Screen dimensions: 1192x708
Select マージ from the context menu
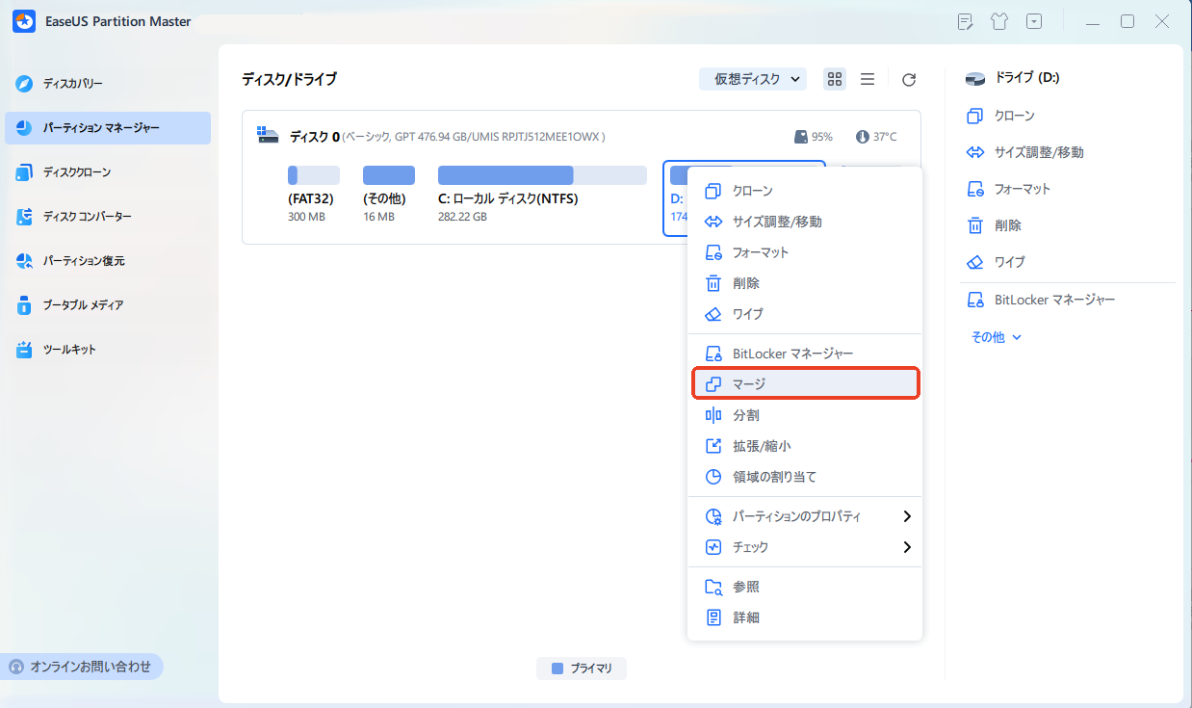pyautogui.click(x=805, y=384)
